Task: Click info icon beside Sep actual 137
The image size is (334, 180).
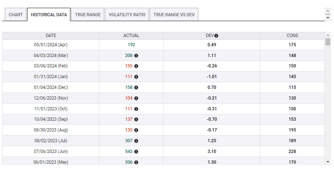Action: [x=136, y=120]
